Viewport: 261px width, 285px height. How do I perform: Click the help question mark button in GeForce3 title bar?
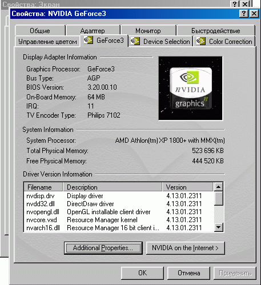point(244,14)
